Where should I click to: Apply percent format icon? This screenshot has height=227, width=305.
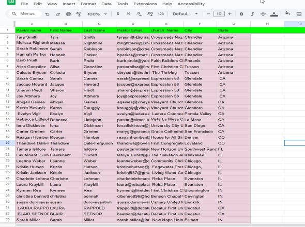[x=128, y=14]
